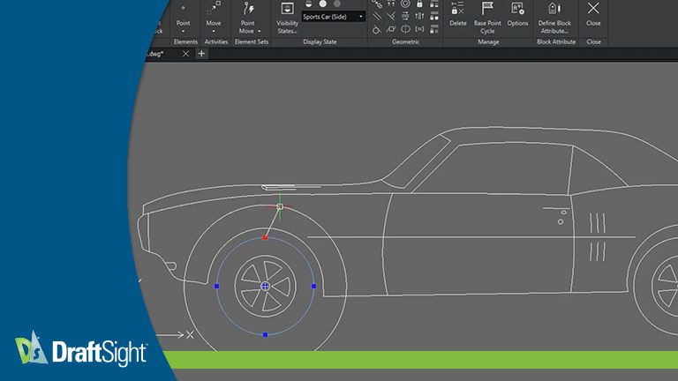Click the red grip on wheel circle

265,237
